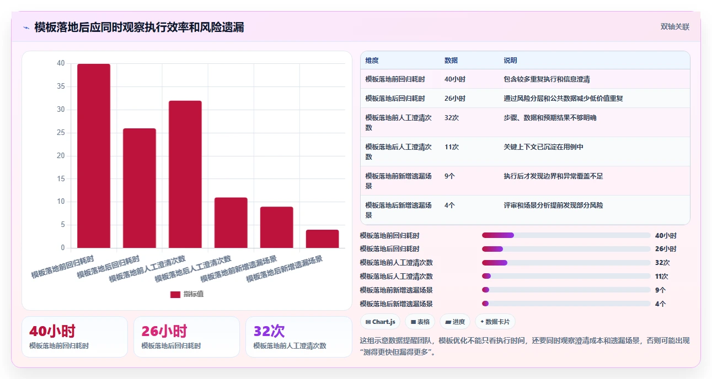This screenshot has width=712, height=379.
Task: Click 模板落地后人工澄清次数 in the table's 维度 column
Action: point(398,151)
